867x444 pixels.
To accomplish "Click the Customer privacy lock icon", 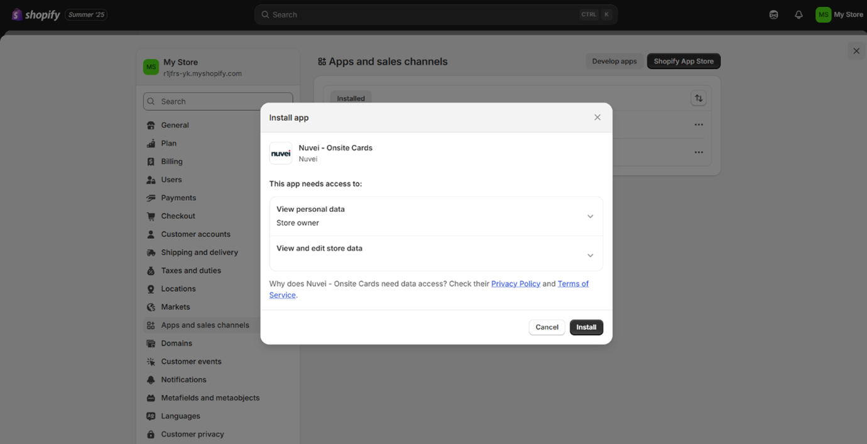I will (x=151, y=435).
